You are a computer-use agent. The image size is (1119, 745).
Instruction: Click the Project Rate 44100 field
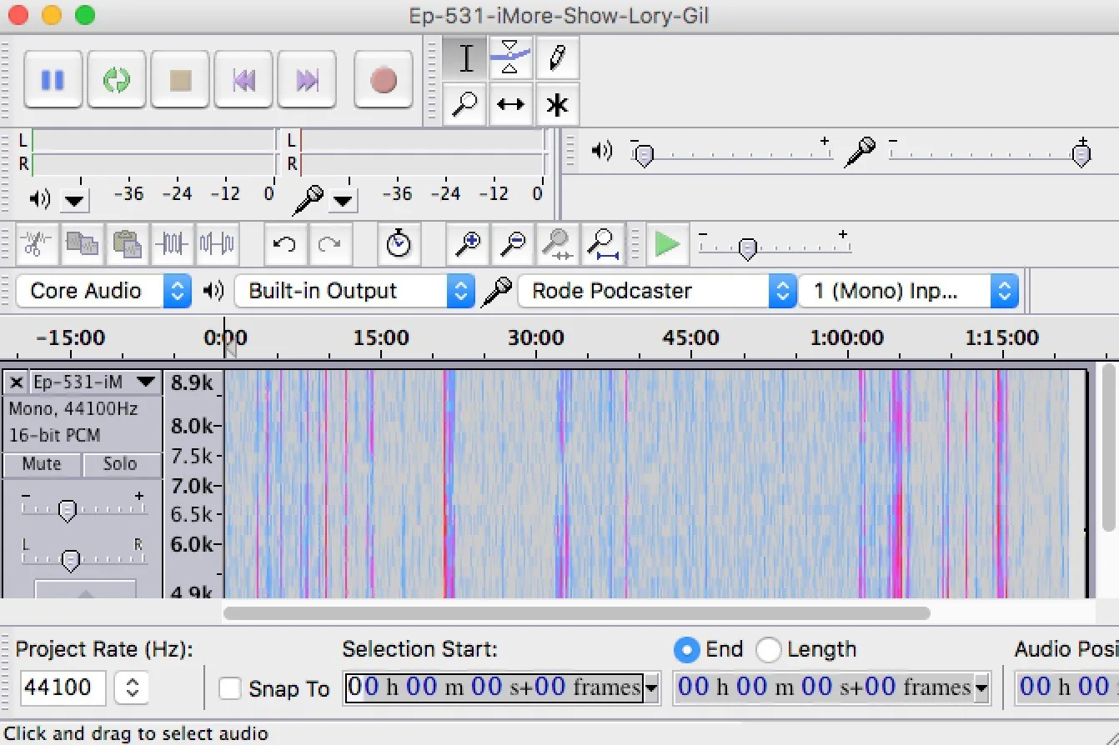click(63, 687)
